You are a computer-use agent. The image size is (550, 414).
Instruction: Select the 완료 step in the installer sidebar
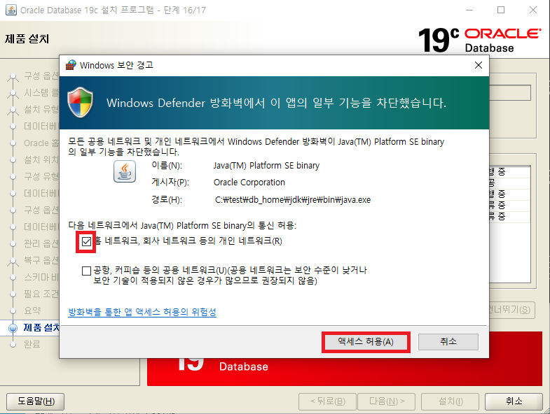click(x=32, y=344)
